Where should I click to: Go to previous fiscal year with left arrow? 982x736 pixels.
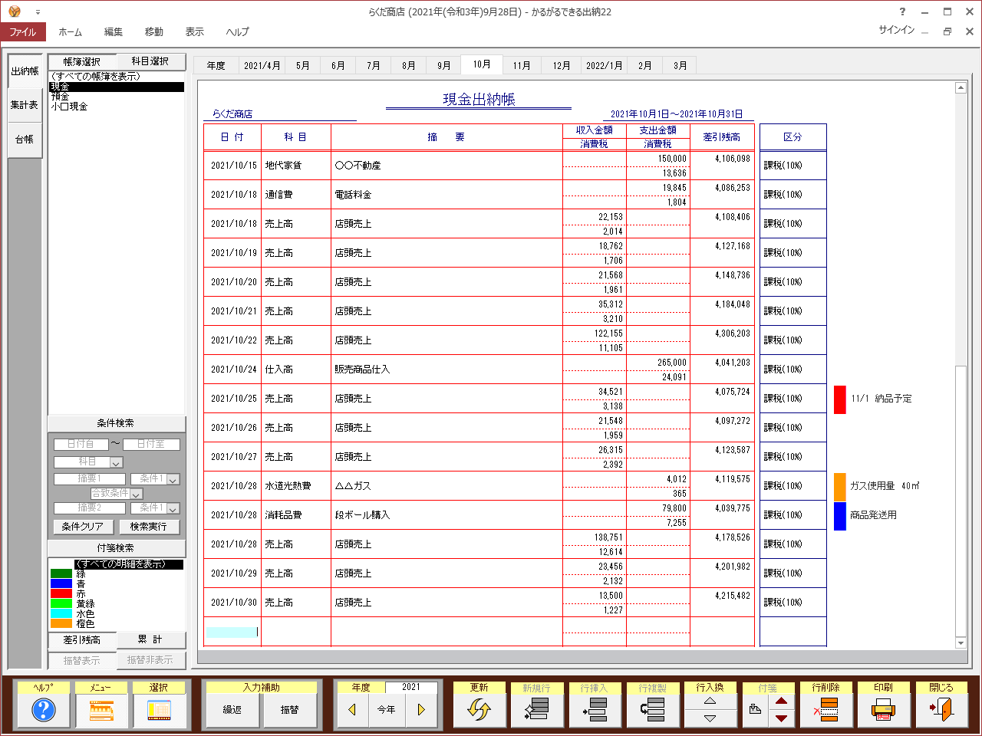(352, 710)
